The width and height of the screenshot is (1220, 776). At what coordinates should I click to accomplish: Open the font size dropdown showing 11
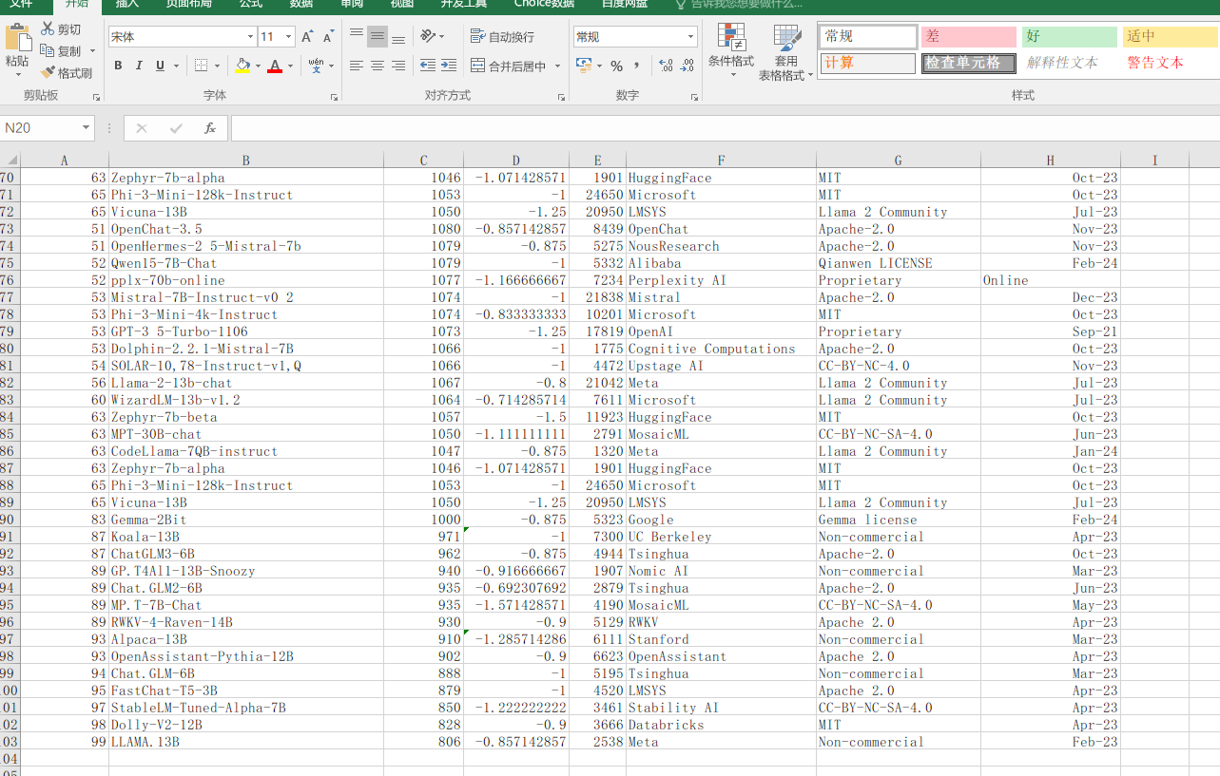coord(289,37)
